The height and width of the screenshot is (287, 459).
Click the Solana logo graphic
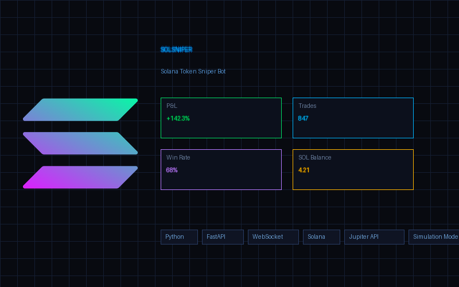(80, 143)
